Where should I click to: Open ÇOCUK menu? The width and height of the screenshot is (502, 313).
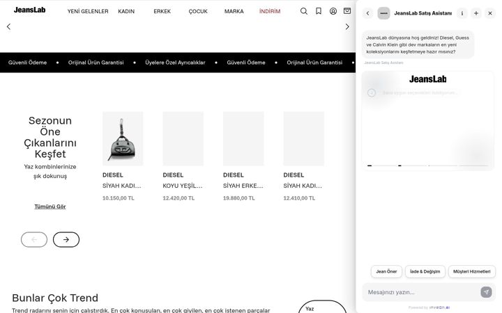198,11
